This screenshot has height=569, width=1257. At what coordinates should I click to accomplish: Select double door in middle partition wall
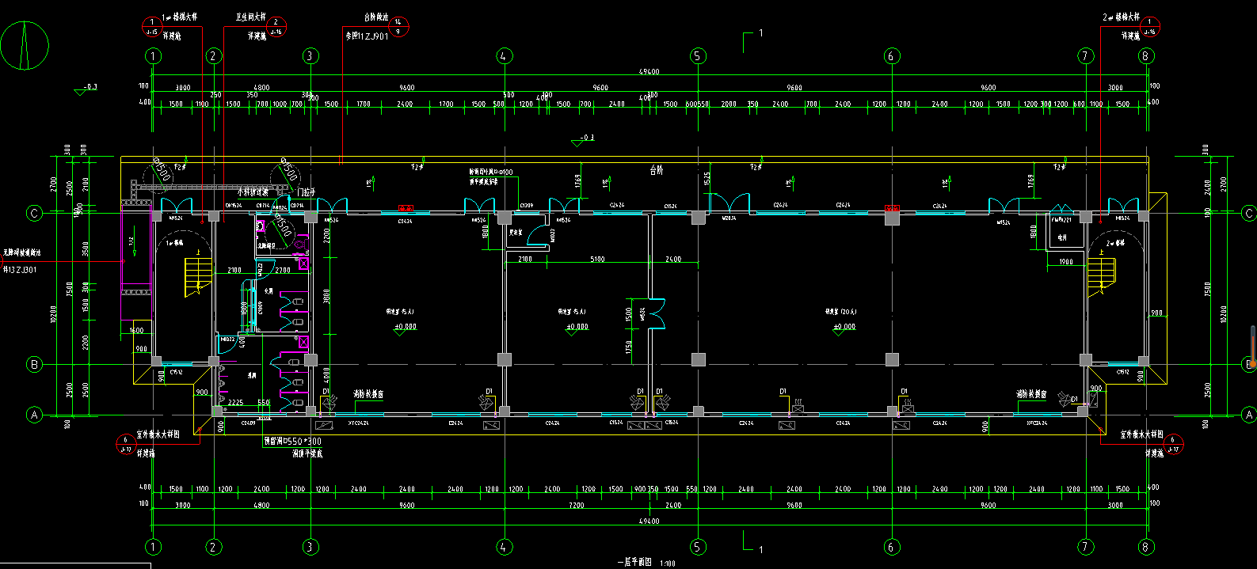655,314
